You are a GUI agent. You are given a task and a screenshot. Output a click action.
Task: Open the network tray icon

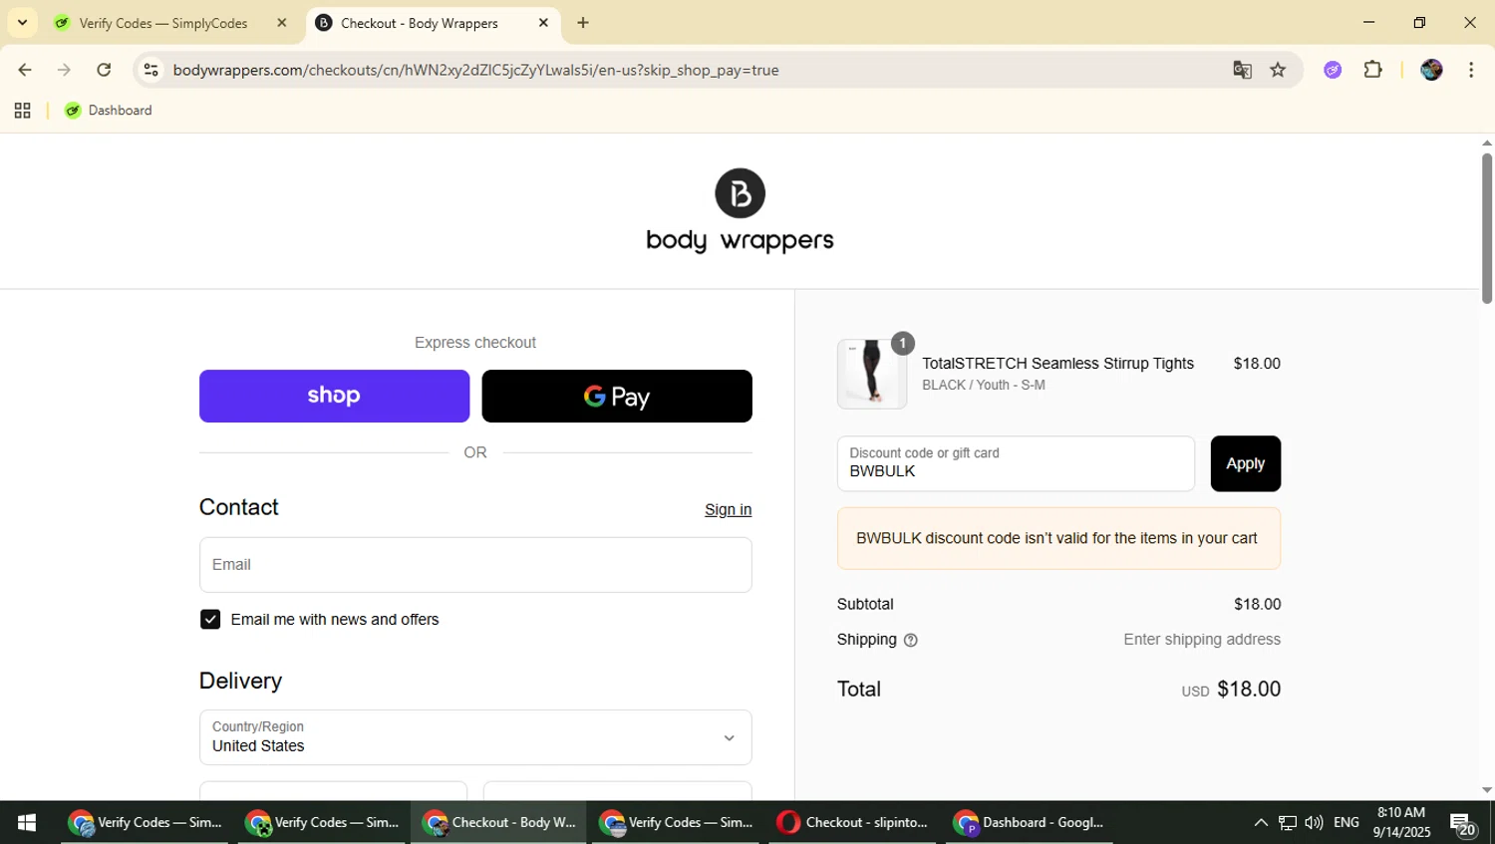pyautogui.click(x=1288, y=822)
